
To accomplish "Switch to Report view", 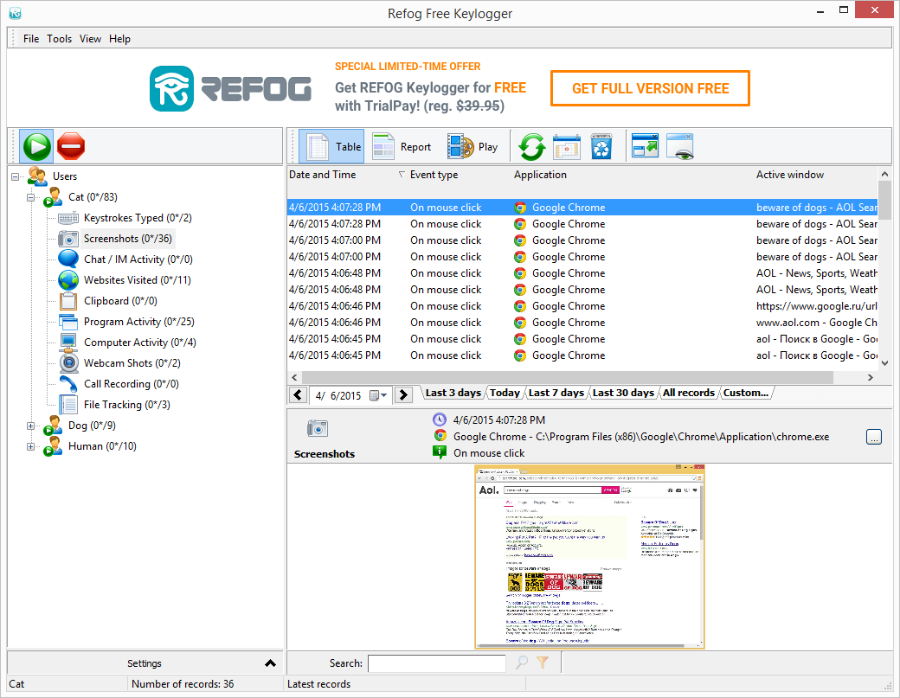I will (402, 147).
